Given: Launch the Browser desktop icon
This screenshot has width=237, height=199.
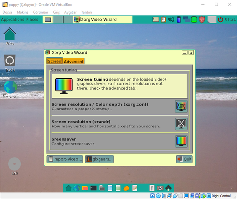Looking at the screenshot, I should [10, 90].
